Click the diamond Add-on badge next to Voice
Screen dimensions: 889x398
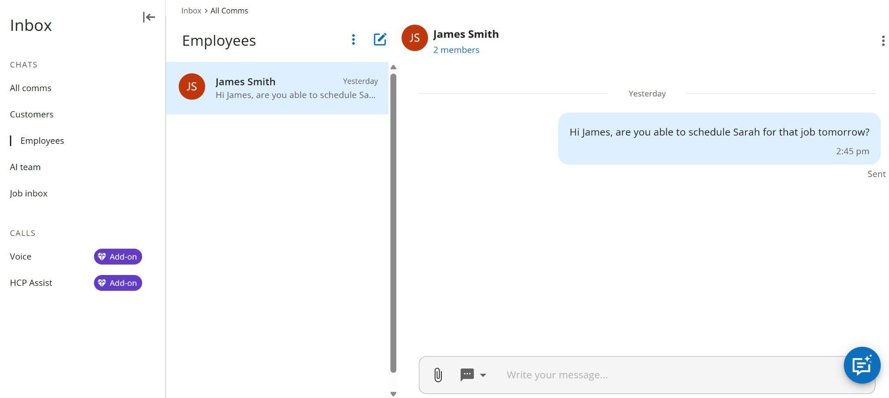(x=118, y=256)
